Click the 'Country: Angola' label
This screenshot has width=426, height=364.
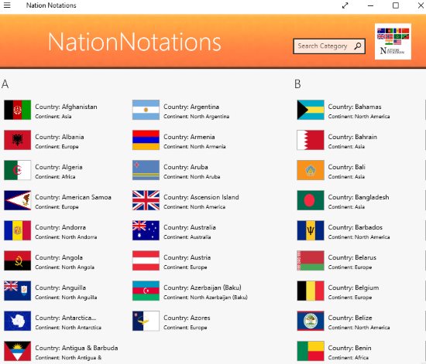[x=59, y=257]
